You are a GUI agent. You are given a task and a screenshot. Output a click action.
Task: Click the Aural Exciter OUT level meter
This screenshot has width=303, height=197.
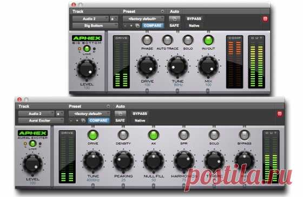pyautogui.click(x=271, y=157)
